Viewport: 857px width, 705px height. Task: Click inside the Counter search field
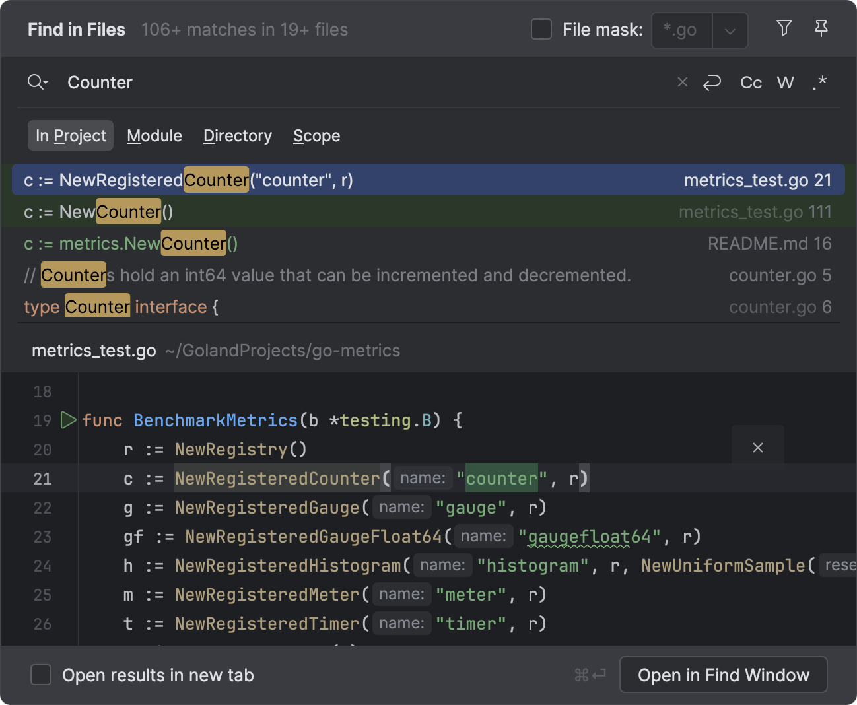(198, 82)
